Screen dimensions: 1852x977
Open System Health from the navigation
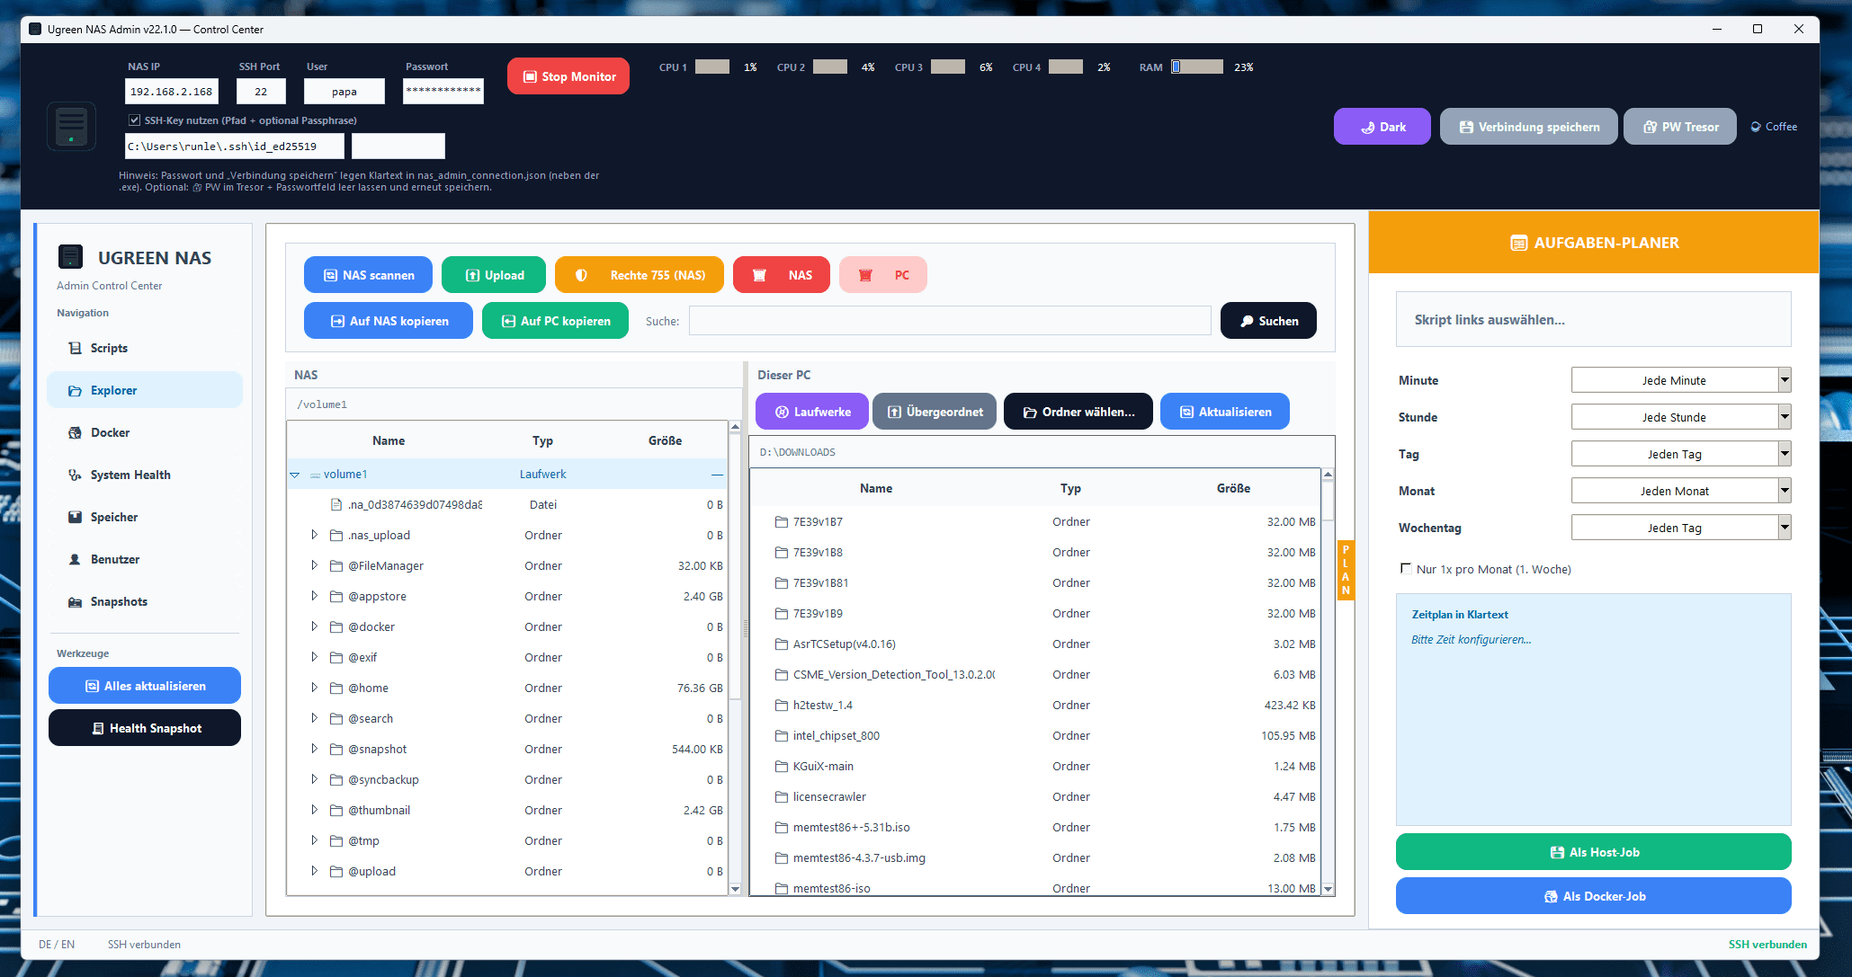(x=130, y=475)
